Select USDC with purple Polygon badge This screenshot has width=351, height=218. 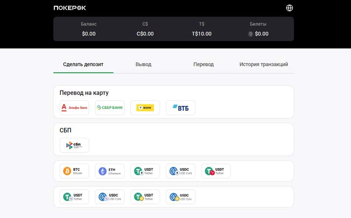click(110, 197)
